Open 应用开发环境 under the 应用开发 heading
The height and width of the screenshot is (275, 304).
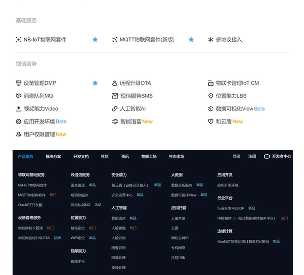[228, 185]
